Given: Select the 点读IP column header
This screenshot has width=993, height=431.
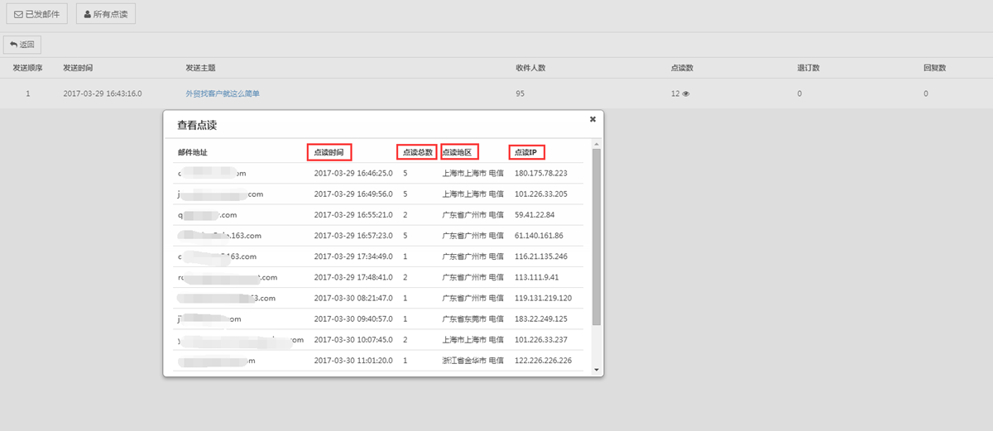Looking at the screenshot, I should 525,152.
